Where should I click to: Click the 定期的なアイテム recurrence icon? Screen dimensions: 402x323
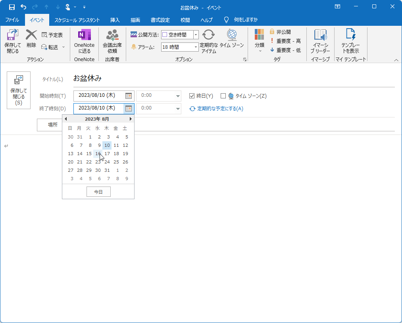209,41
